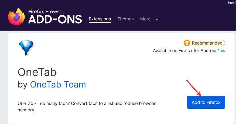
Task: Click the Recommended badge label
Action: click(207, 43)
